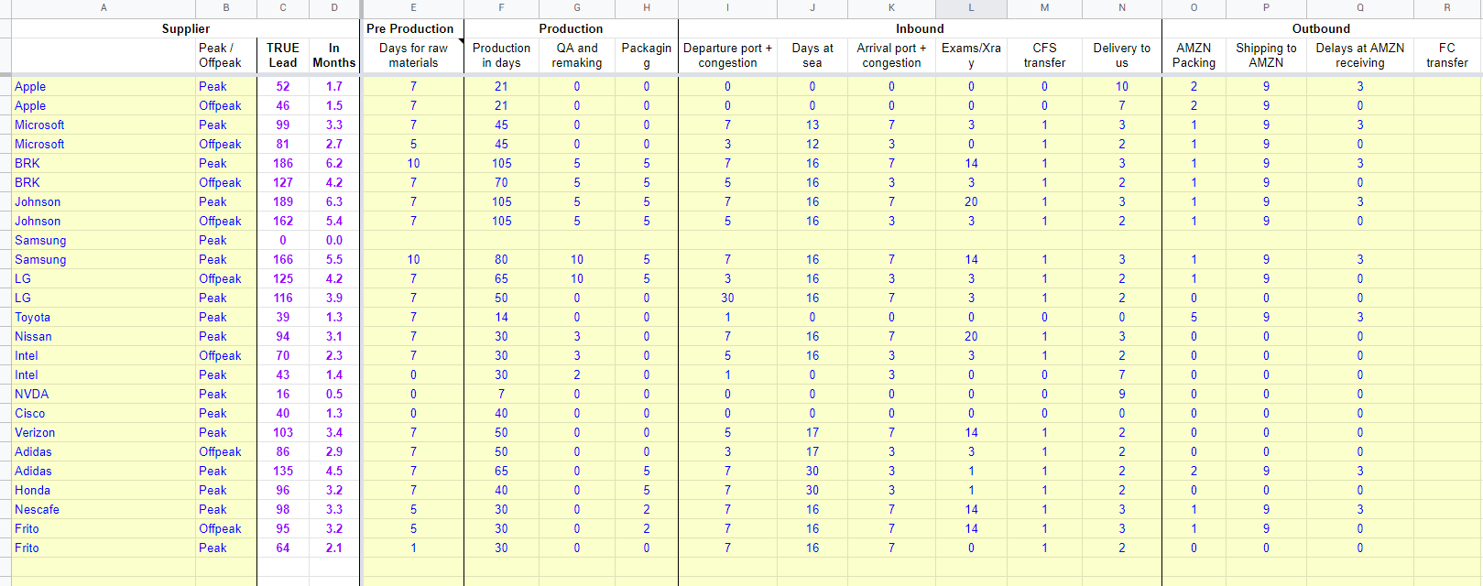Click the NVDA supplier cell

(104, 394)
